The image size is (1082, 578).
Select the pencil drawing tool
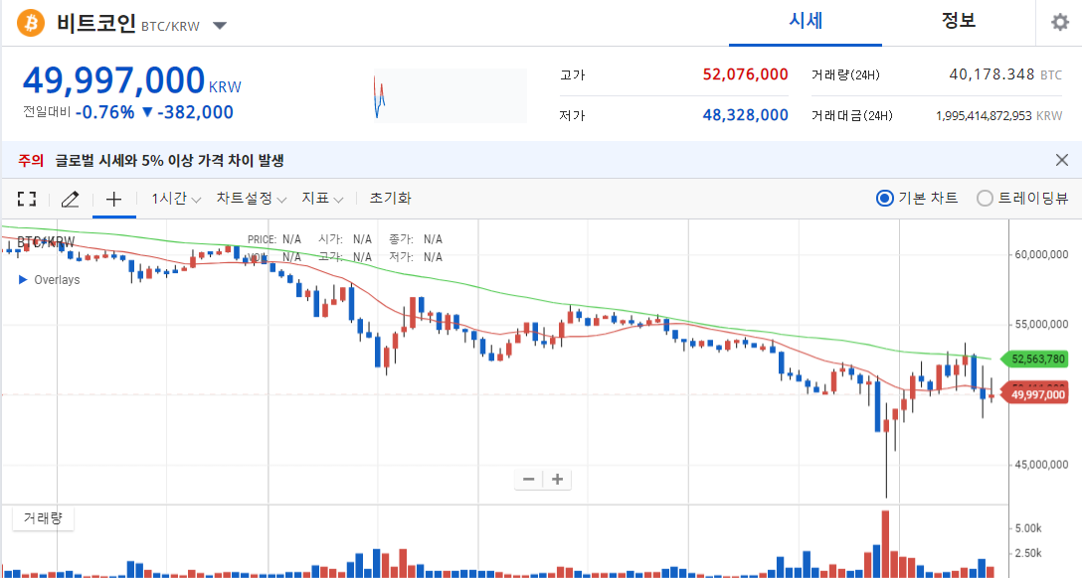[x=71, y=199]
